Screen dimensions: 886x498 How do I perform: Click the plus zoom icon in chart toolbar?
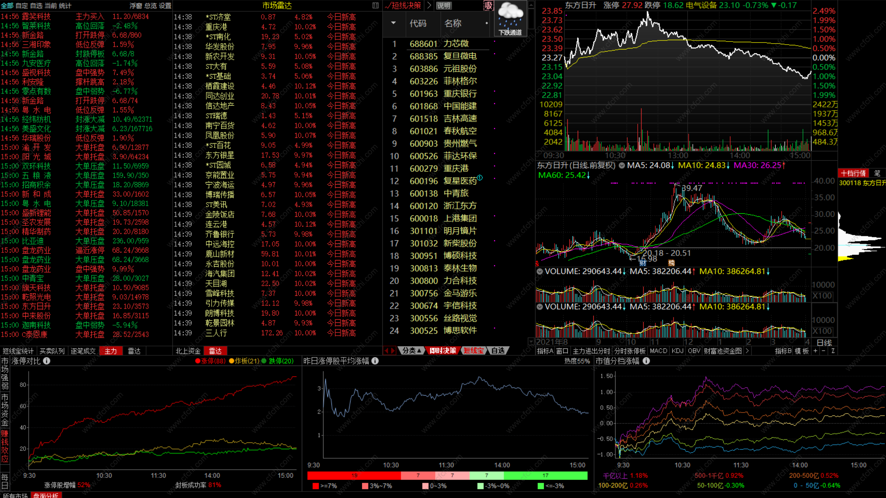pos(815,351)
